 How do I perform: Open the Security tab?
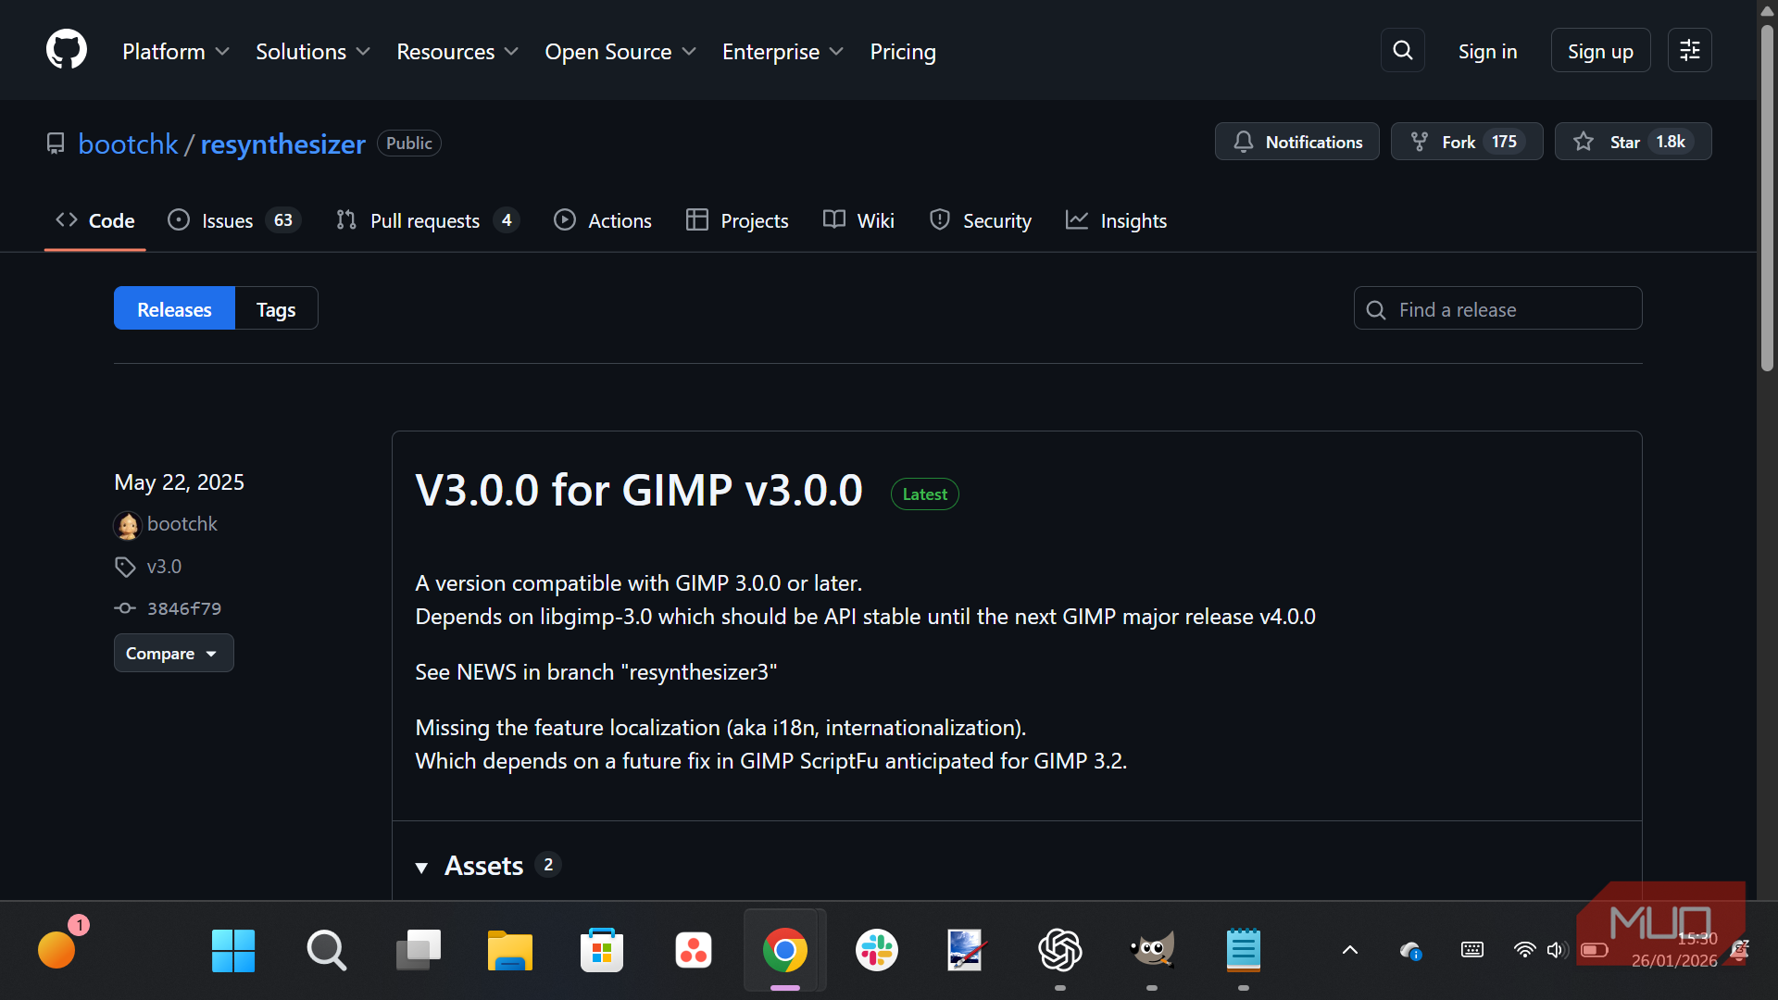point(980,220)
